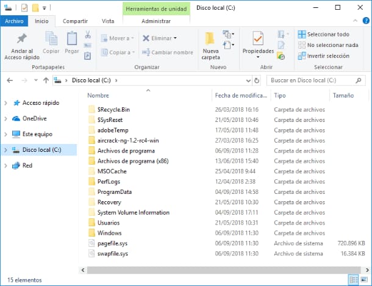Select the ProgramData folder
Image resolution: width=372 pixels, height=286 pixels.
click(115, 192)
